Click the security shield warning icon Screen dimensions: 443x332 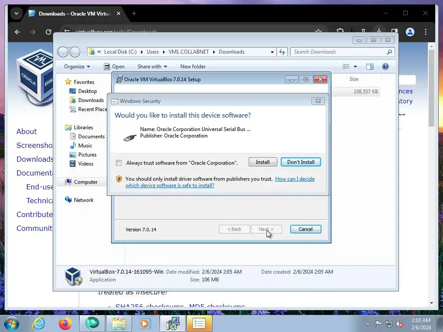point(119,179)
